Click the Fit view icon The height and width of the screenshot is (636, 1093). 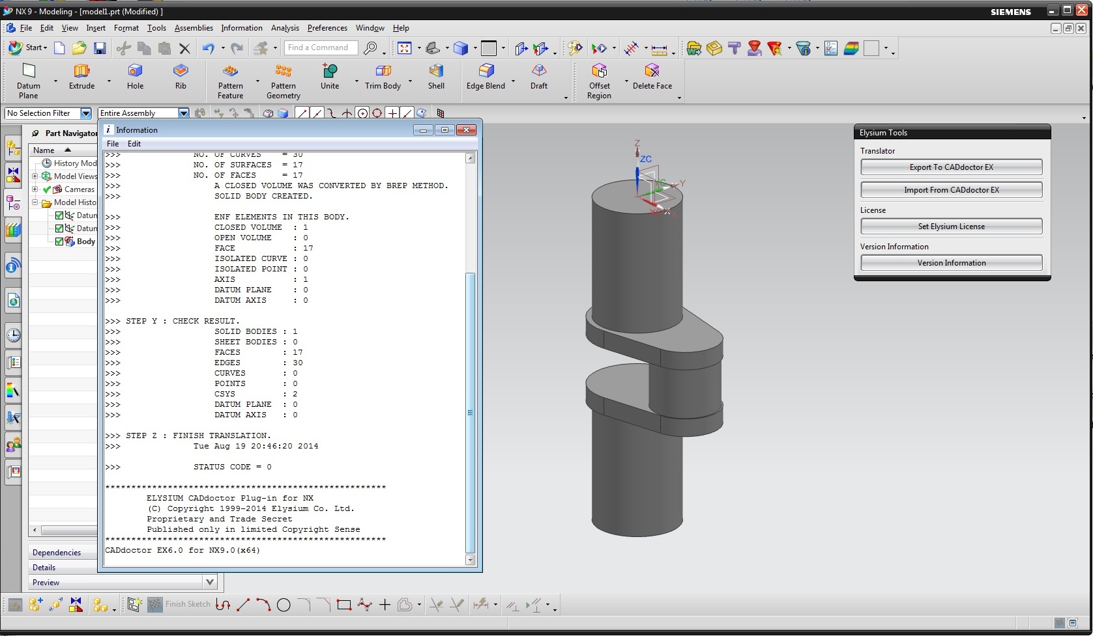(405, 48)
